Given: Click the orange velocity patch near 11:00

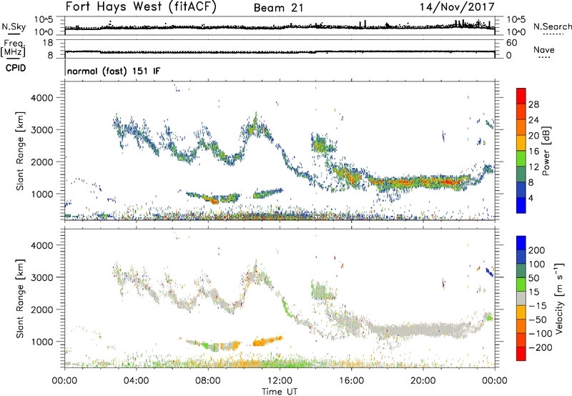Looking at the screenshot, I should (x=267, y=341).
